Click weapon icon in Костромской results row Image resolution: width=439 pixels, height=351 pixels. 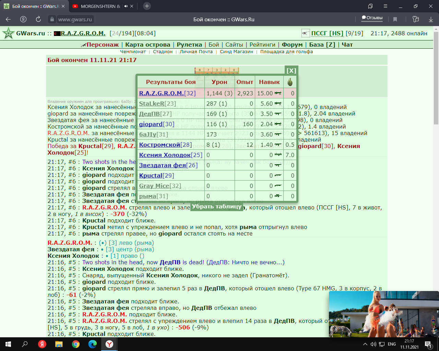(x=278, y=145)
